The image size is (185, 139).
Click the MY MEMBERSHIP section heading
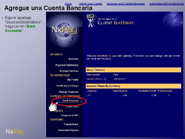60,75
